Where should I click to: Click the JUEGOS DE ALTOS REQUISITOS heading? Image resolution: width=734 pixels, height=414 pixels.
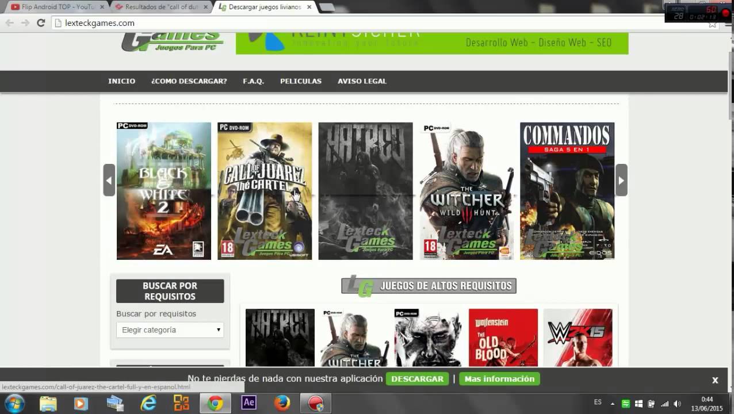click(429, 286)
